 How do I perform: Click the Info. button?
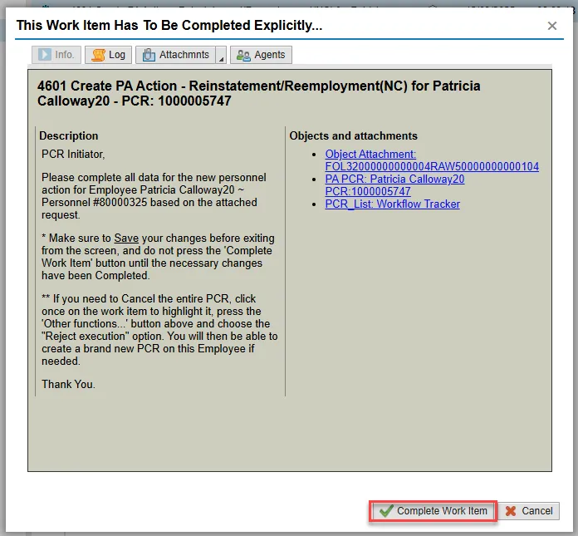coord(56,55)
